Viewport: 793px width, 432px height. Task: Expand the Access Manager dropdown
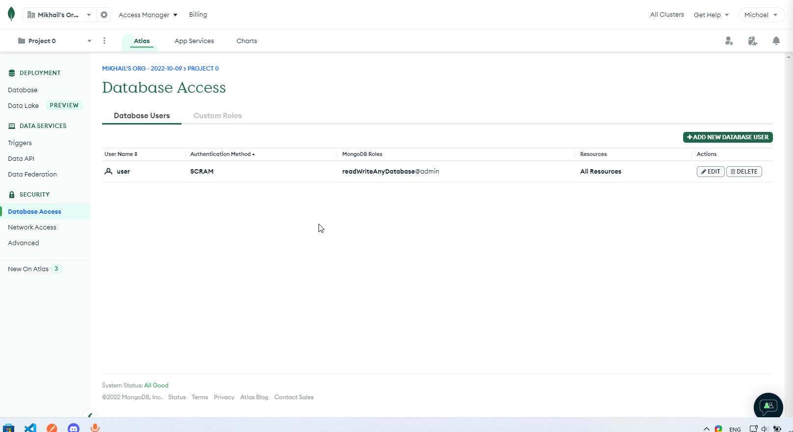pos(148,15)
